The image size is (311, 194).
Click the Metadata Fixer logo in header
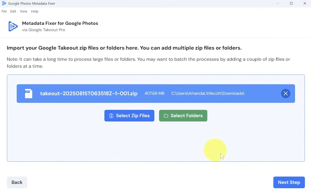[x=13, y=26]
